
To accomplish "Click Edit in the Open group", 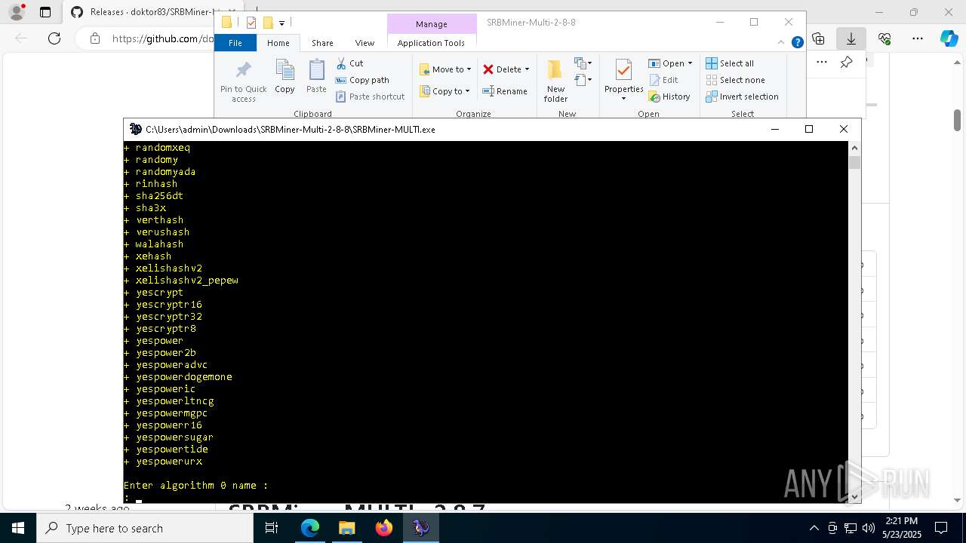I will (663, 80).
